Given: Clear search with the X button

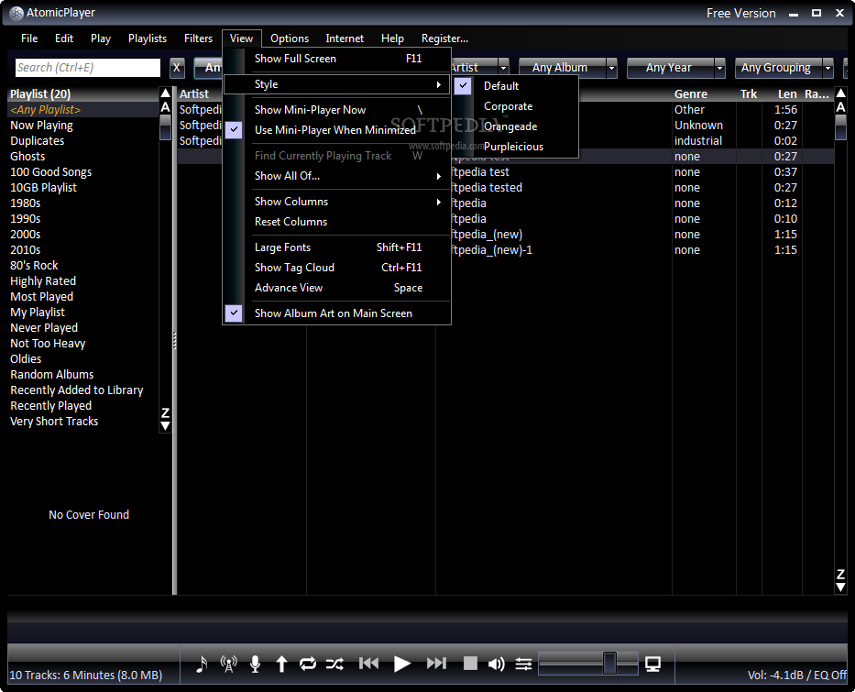Looking at the screenshot, I should tap(176, 68).
